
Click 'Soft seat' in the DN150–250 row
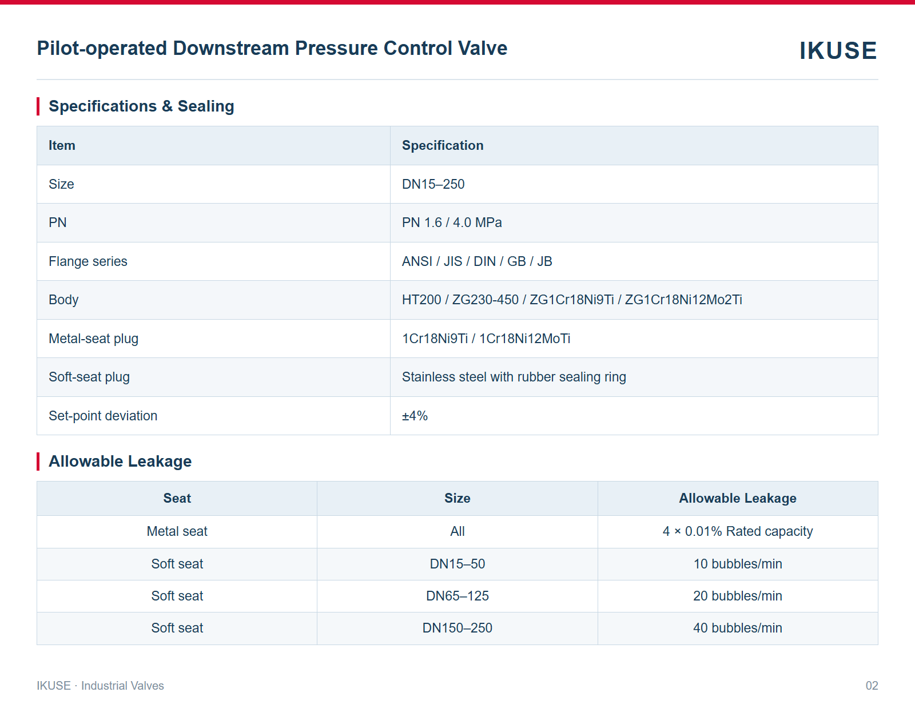coord(177,628)
